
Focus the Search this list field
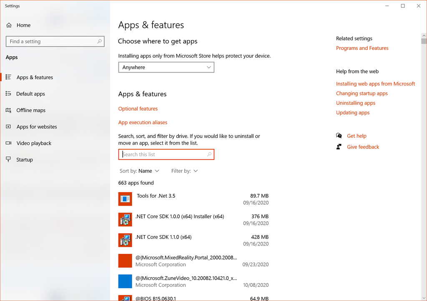[x=166, y=154]
